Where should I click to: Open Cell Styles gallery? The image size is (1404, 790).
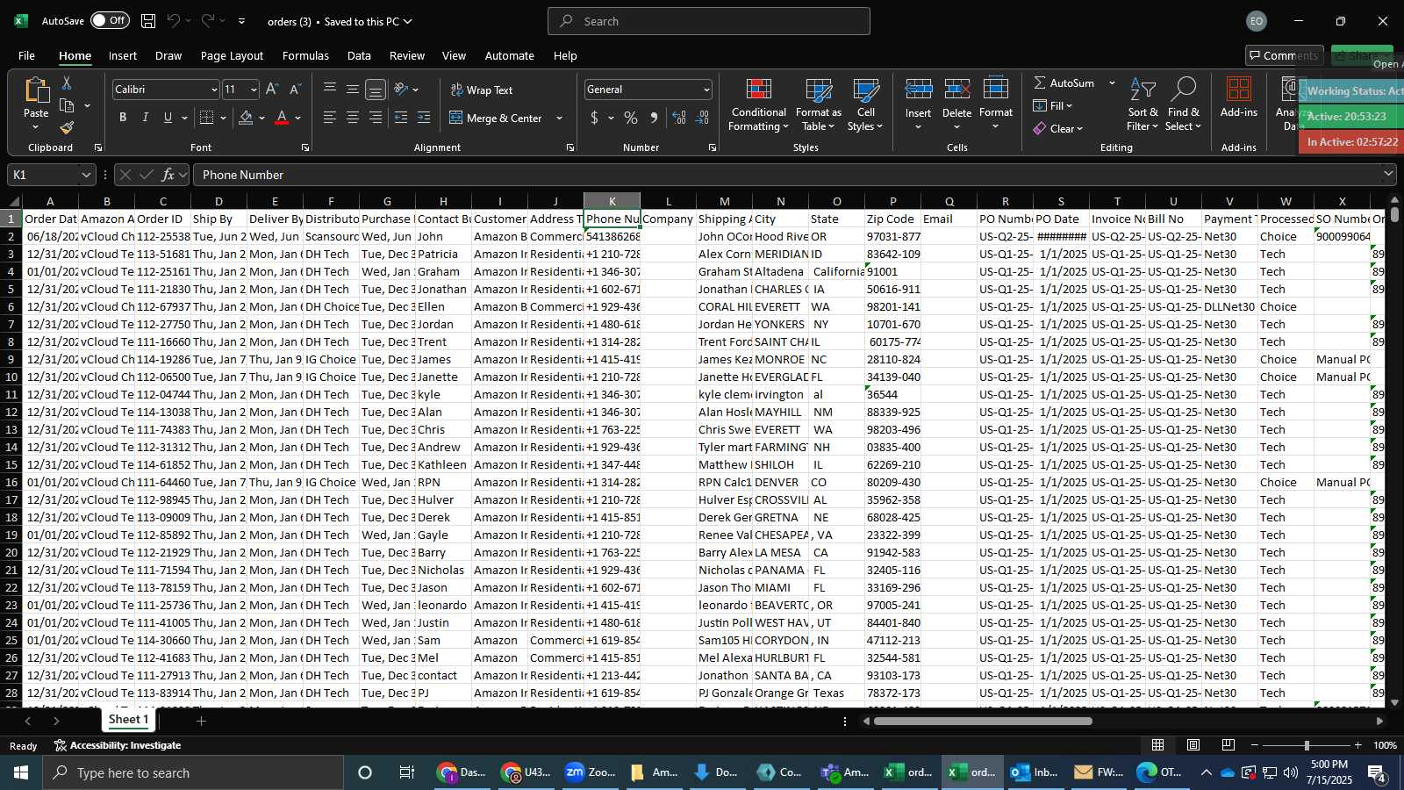point(865,105)
